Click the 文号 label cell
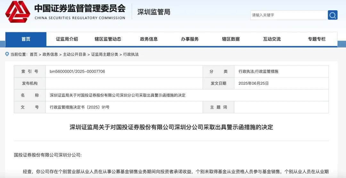346x178 pixels. click(30, 107)
